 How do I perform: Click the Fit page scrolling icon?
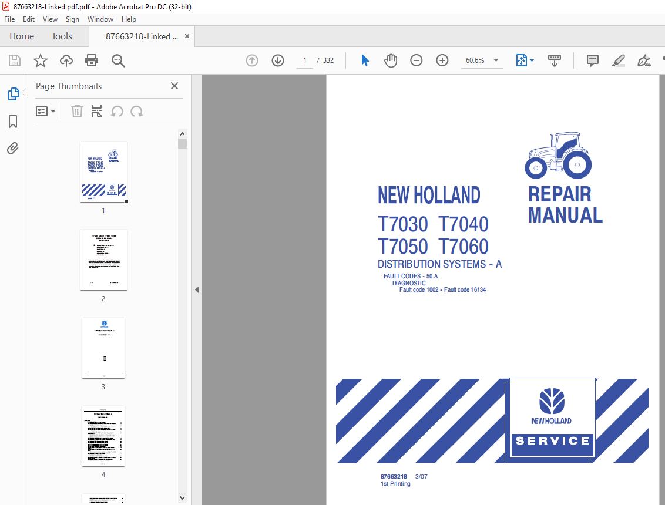click(x=521, y=60)
